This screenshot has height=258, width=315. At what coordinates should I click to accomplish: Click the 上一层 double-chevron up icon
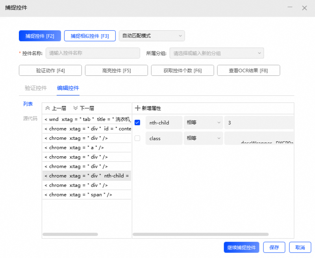click(x=48, y=108)
